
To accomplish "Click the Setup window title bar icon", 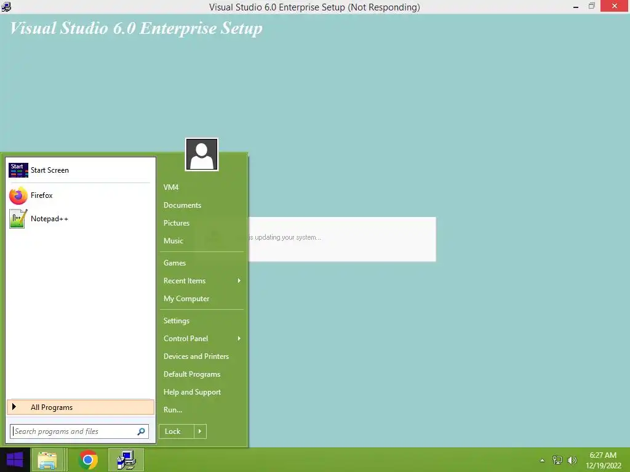I will tap(6, 7).
